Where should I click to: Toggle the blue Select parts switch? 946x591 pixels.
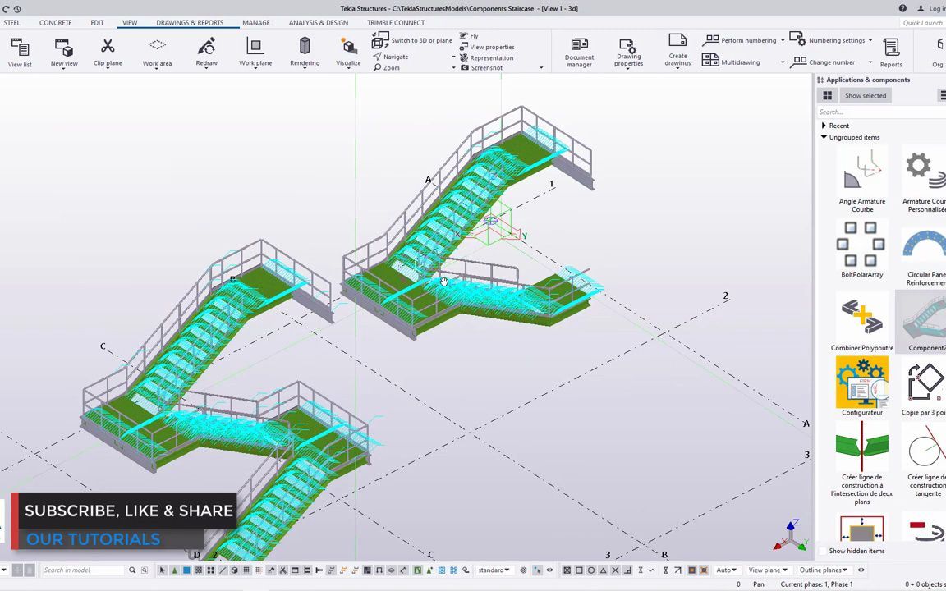(186, 570)
